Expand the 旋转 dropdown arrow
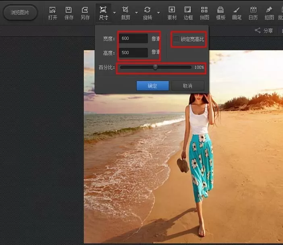The height and width of the screenshot is (245, 283). [158, 13]
